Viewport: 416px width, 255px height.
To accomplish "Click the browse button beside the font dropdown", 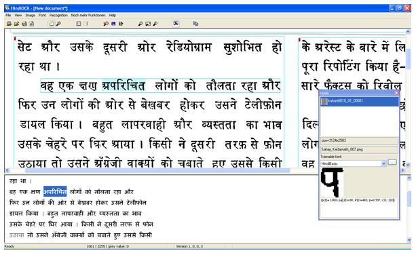I will pyautogui.click(x=392, y=162).
